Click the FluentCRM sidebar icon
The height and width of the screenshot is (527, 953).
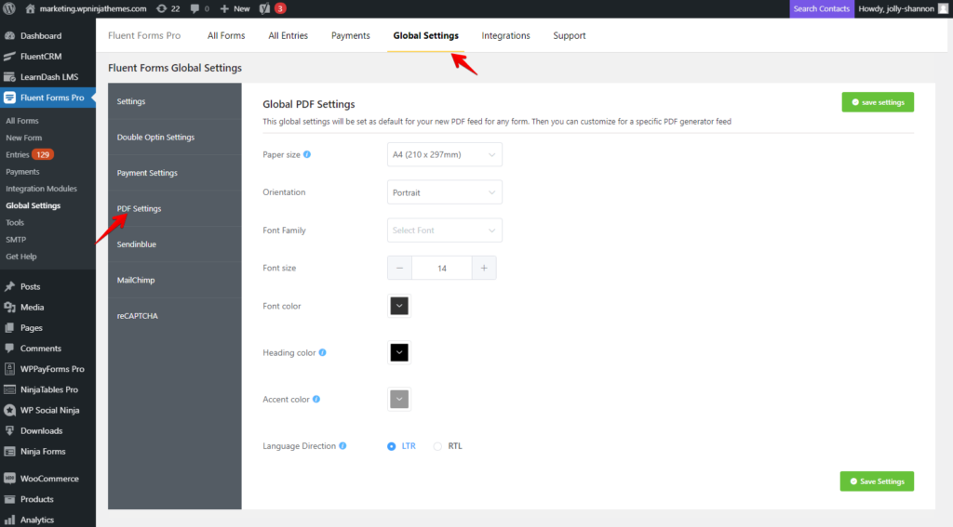[9, 57]
